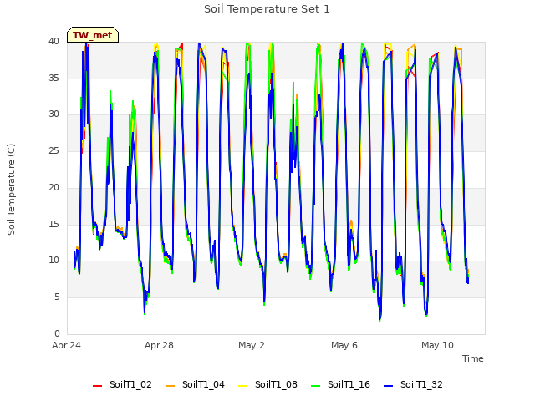Click the 35 y-axis tick label
This screenshot has width=535, height=401.
coord(53,78)
